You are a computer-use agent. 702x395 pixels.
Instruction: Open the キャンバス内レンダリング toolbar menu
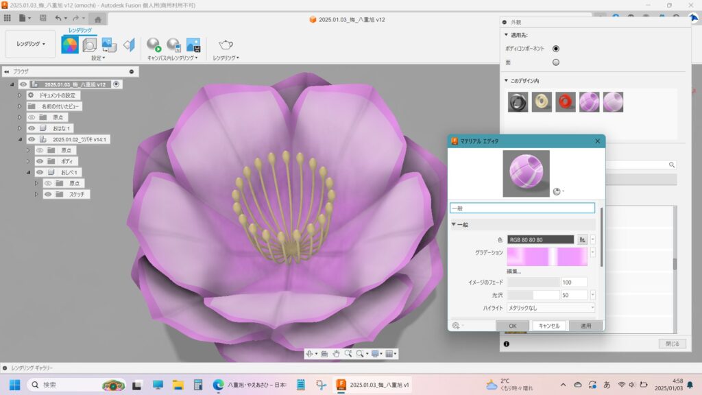tap(173, 58)
